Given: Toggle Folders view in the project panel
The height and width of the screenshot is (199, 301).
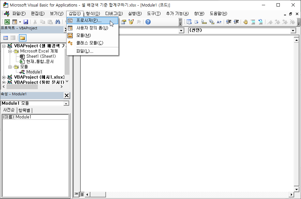Looking at the screenshot, I should tap(23, 38).
